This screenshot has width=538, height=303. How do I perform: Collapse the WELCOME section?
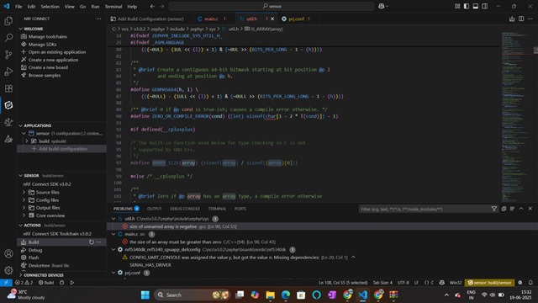pyautogui.click(x=20, y=29)
